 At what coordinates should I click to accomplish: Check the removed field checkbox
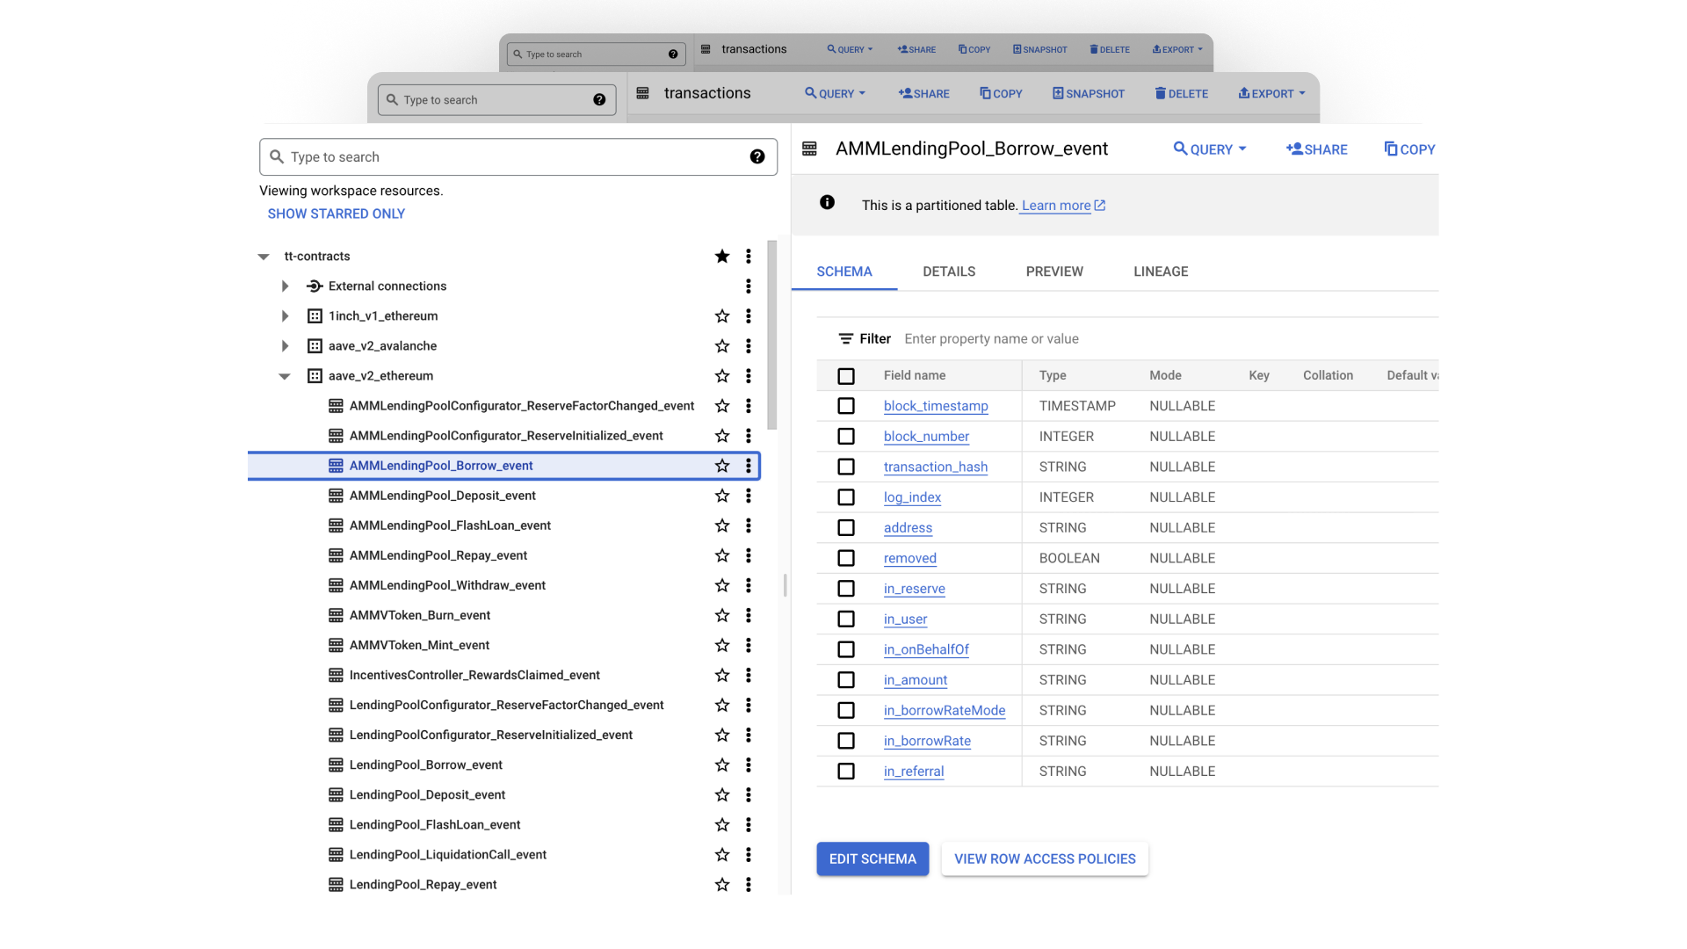(846, 559)
